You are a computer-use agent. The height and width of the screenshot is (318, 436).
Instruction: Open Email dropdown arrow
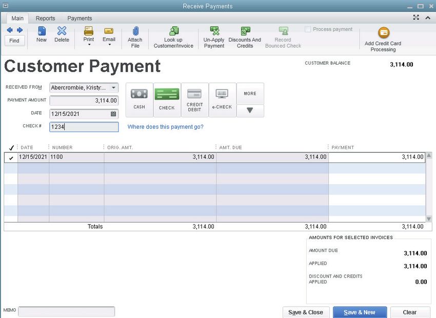click(x=109, y=45)
